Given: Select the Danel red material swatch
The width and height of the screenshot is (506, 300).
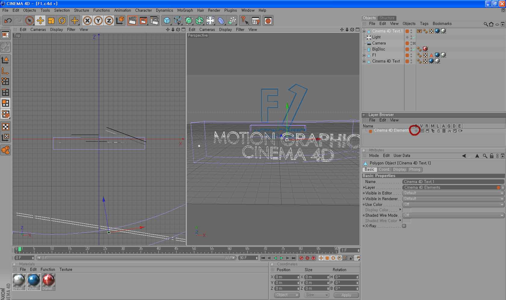Looking at the screenshot, I should point(48,282).
